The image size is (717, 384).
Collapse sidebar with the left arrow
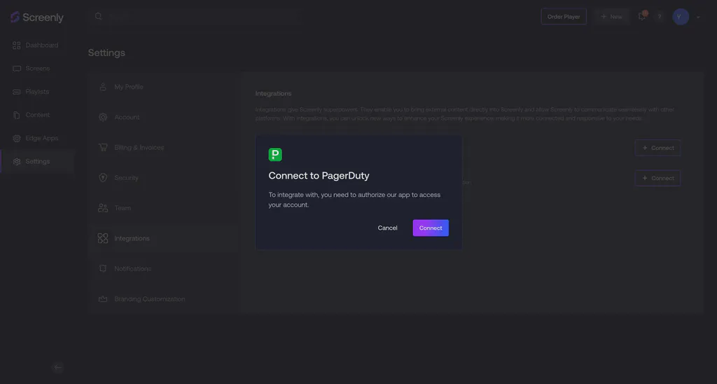click(x=57, y=367)
